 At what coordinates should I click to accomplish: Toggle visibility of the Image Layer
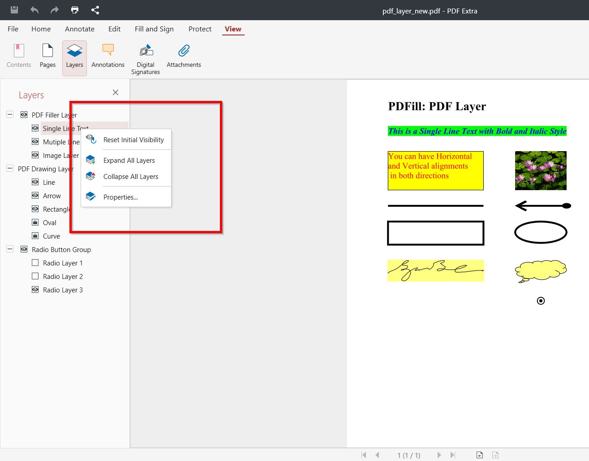click(x=35, y=155)
